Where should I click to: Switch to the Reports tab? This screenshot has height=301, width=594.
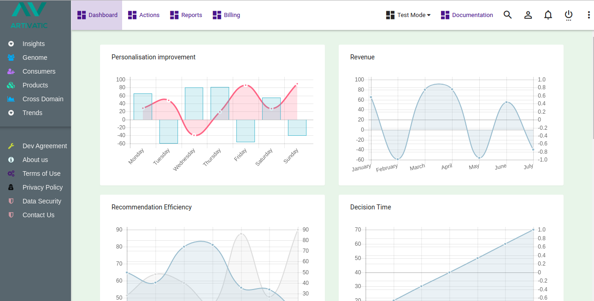click(186, 15)
